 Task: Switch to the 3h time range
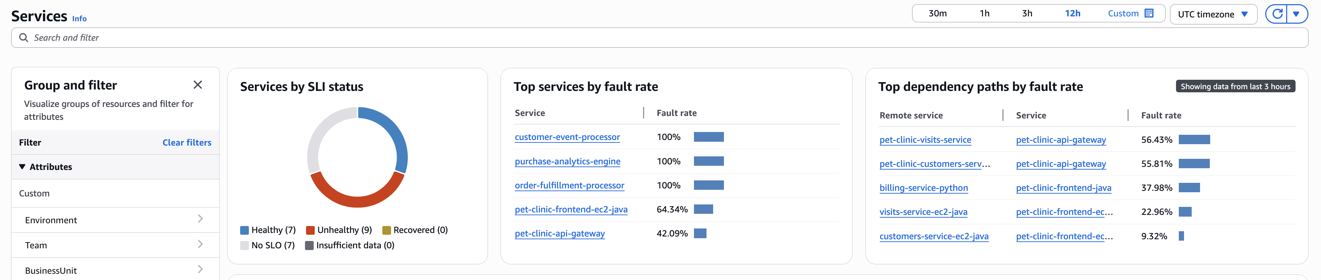(x=1027, y=13)
